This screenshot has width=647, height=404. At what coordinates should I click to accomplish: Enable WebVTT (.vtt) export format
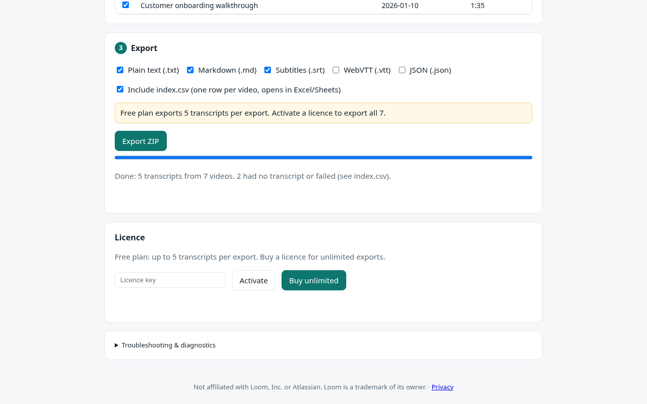click(336, 70)
